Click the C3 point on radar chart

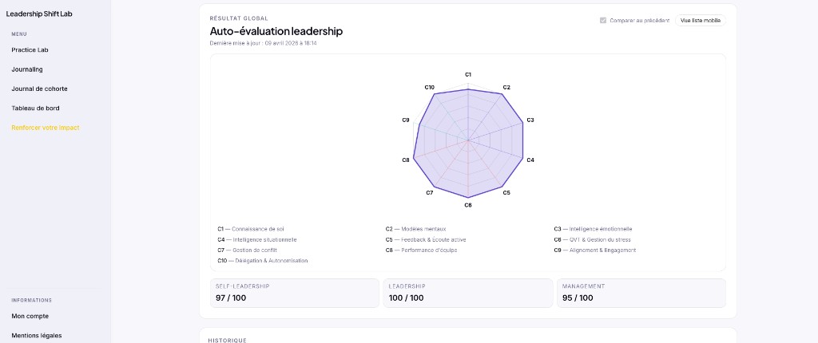[523, 122]
